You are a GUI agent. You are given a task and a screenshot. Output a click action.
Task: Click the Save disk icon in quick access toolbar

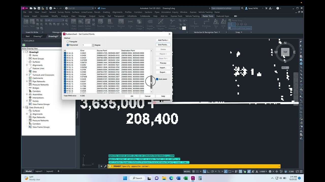tap(38, 8)
